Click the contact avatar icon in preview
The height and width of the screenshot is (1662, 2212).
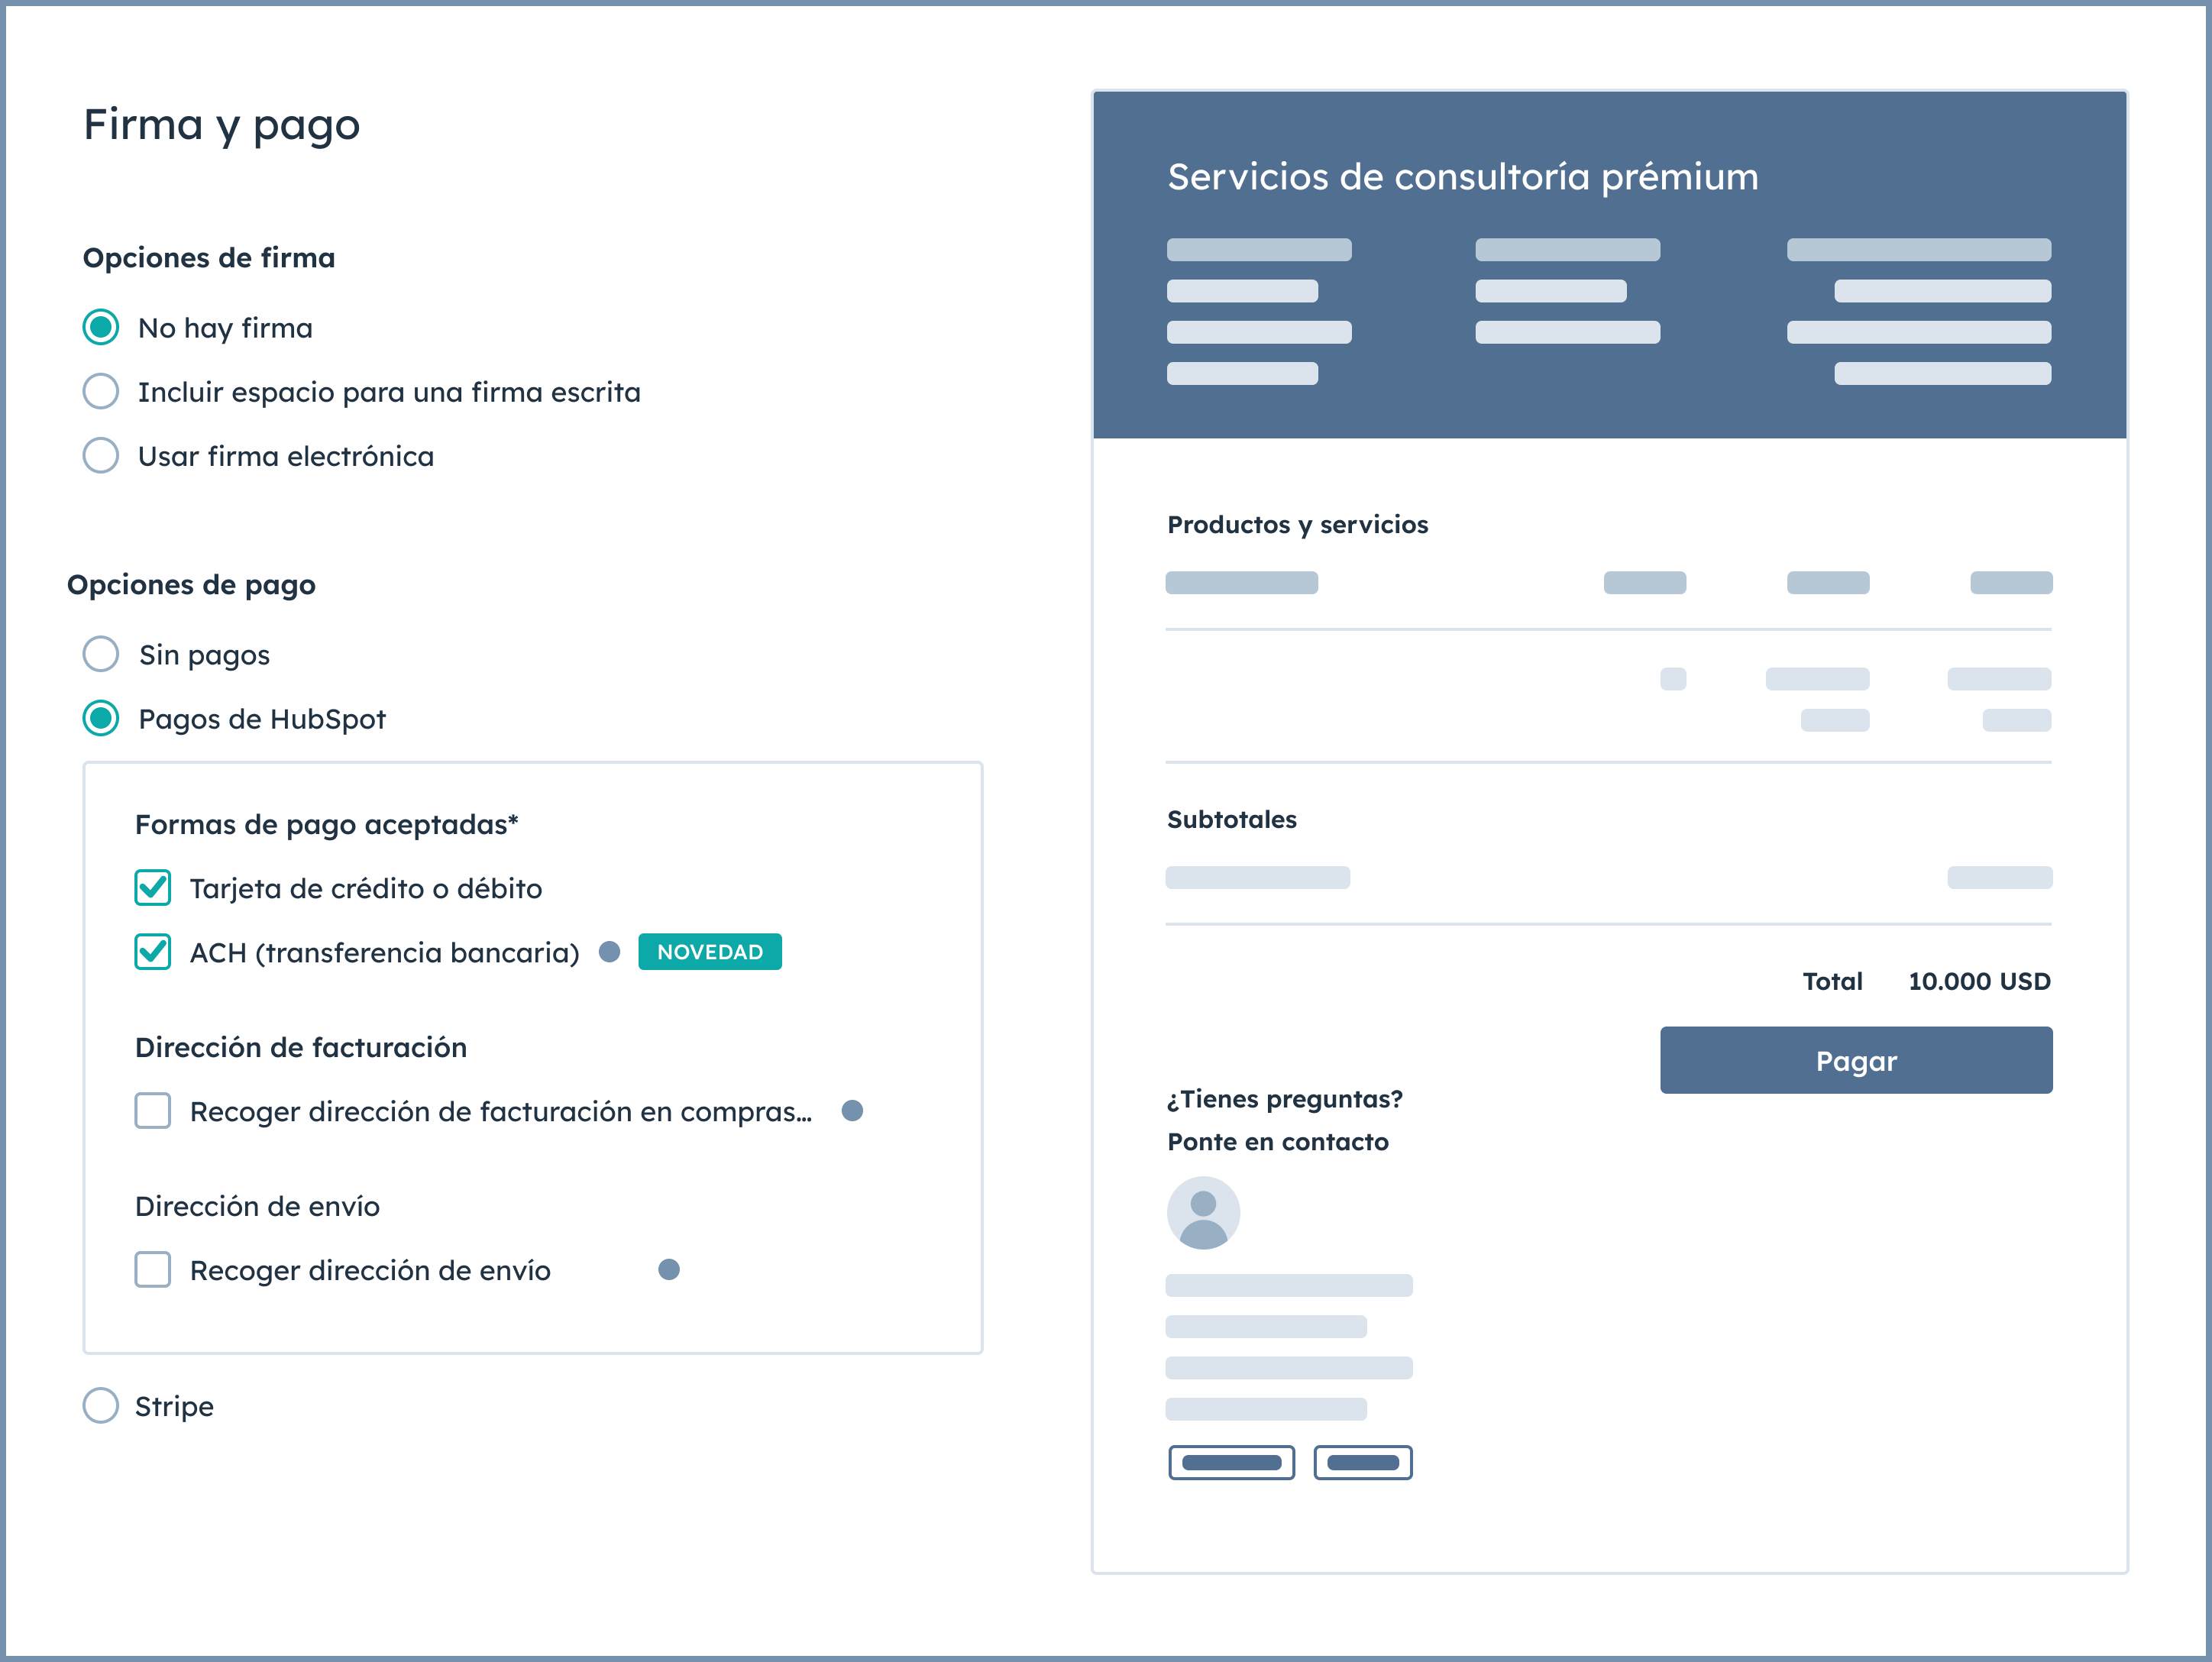pos(1203,1212)
